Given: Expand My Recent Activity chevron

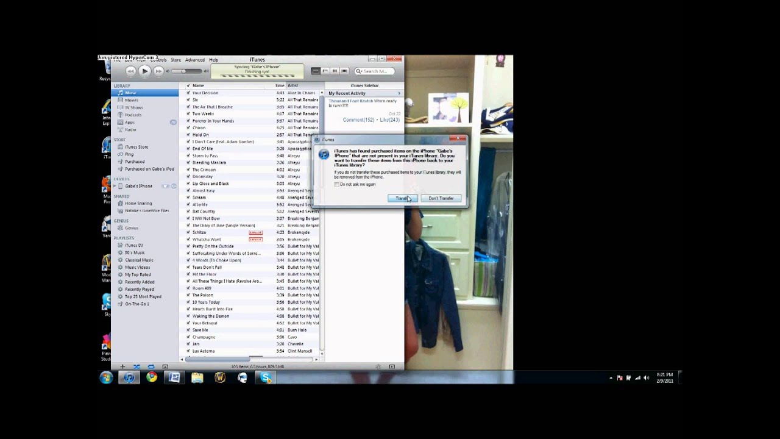Looking at the screenshot, I should 399,93.
